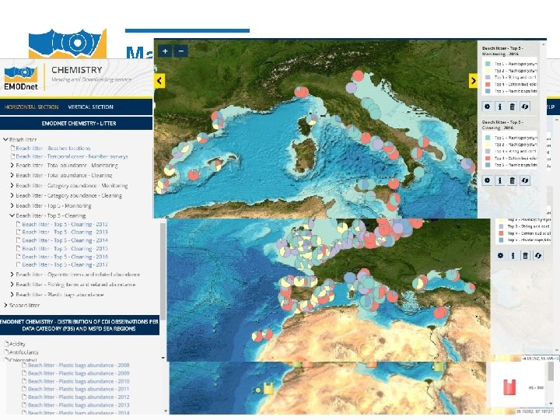Click pie chart marker on Sardinia northern coast
This screenshot has width=560, height=420.
pos(312,119)
